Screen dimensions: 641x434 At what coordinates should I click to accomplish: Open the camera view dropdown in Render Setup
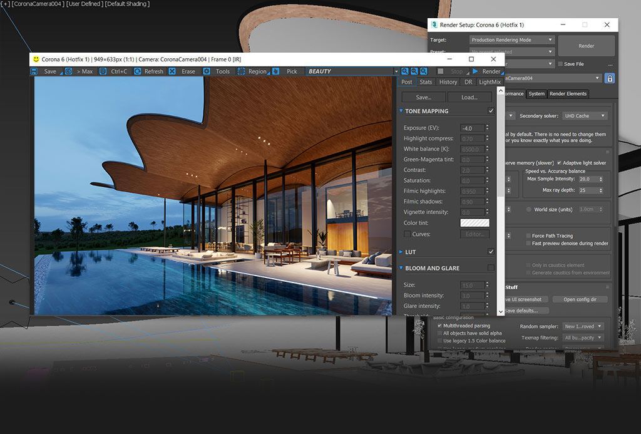tap(553, 78)
